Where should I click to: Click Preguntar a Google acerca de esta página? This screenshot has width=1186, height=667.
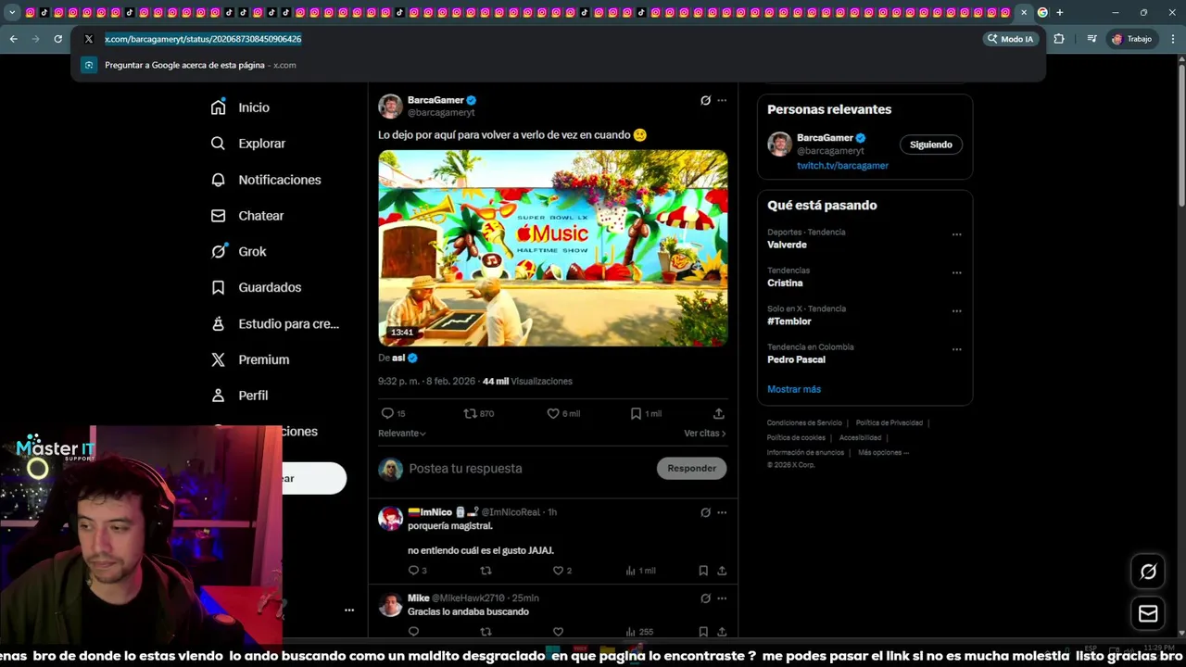[559, 65]
